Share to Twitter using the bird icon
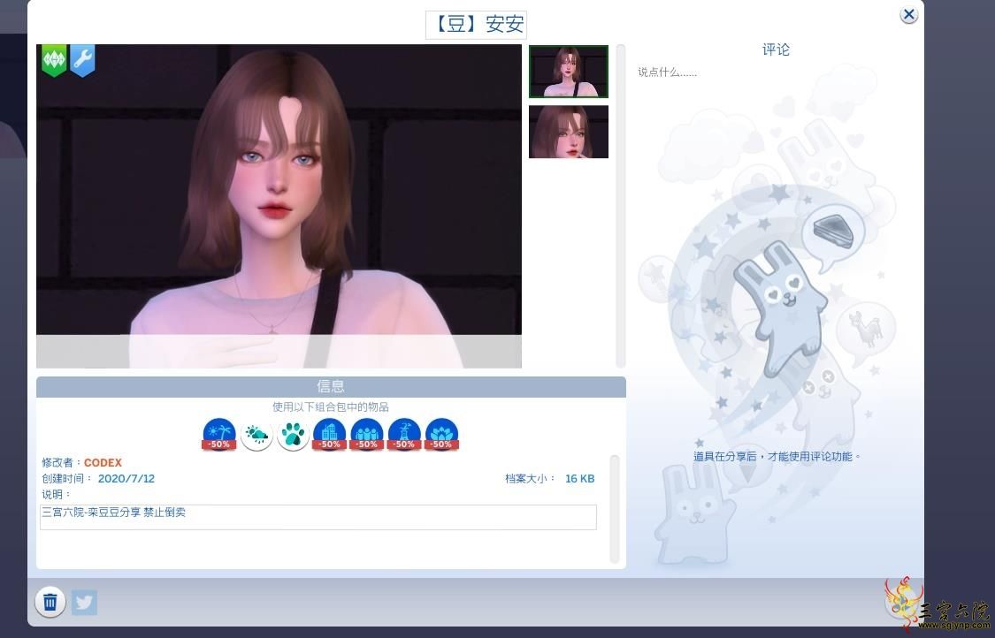 coord(84,602)
